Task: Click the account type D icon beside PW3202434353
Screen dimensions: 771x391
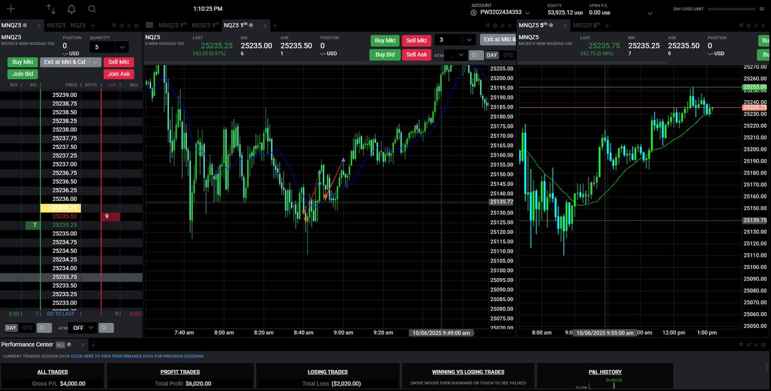Action: (x=474, y=13)
